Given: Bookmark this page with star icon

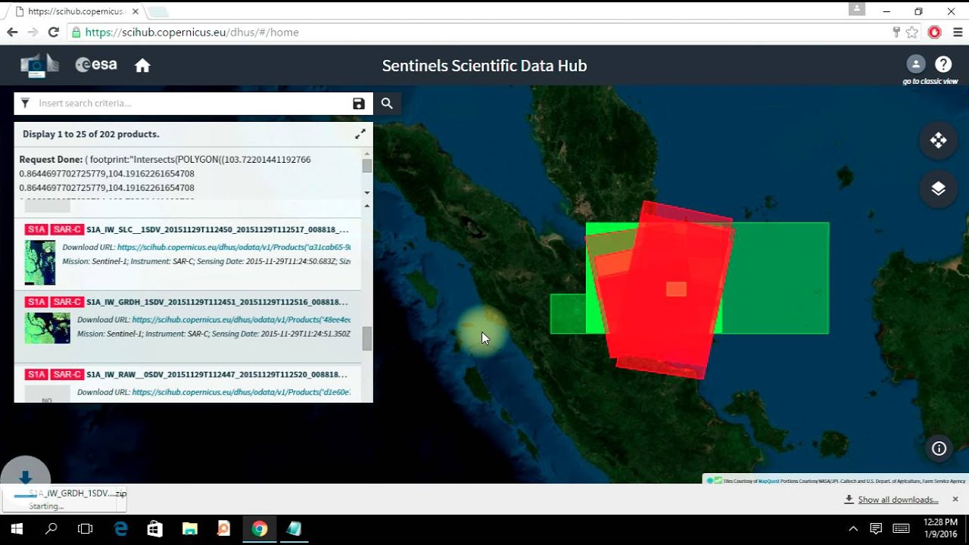Looking at the screenshot, I should pyautogui.click(x=912, y=32).
